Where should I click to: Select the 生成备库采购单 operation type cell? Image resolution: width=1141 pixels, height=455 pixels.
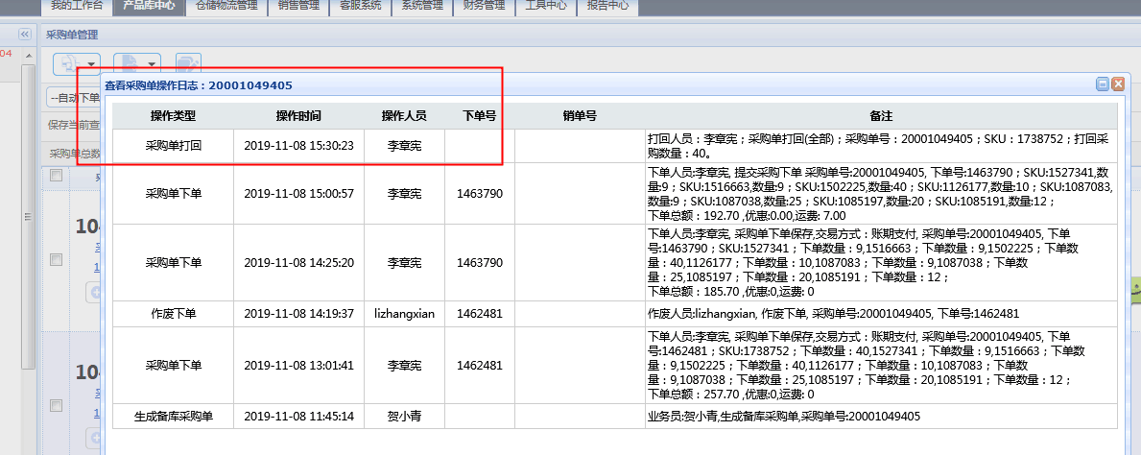(173, 417)
